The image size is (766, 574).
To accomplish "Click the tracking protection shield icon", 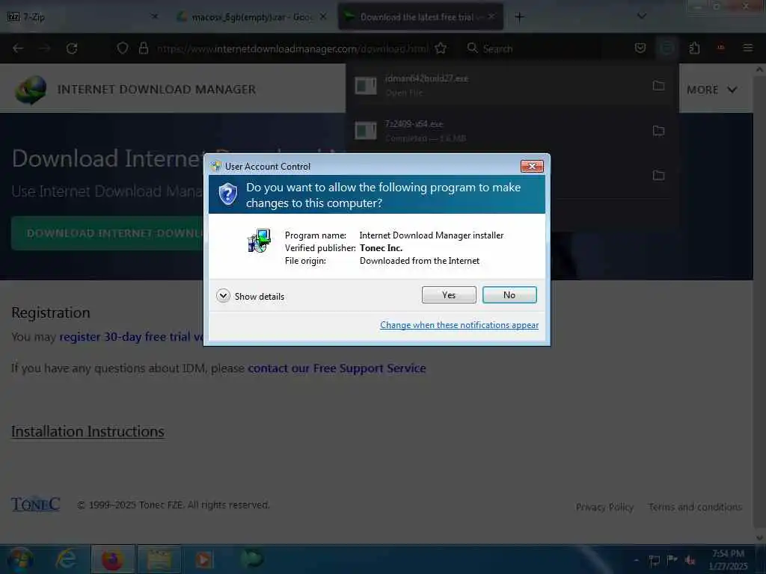I will 123,48.
